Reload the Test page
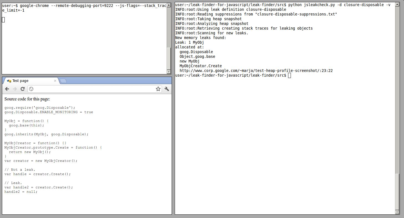Image resolution: width=404 pixels, height=218 pixels. pyautogui.click(x=23, y=89)
